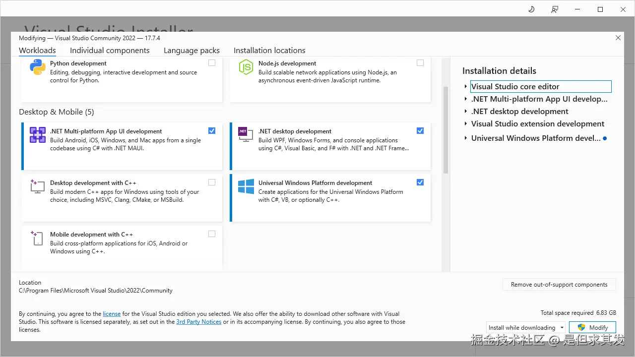Click the Desktop development with C++ icon

[x=38, y=186]
